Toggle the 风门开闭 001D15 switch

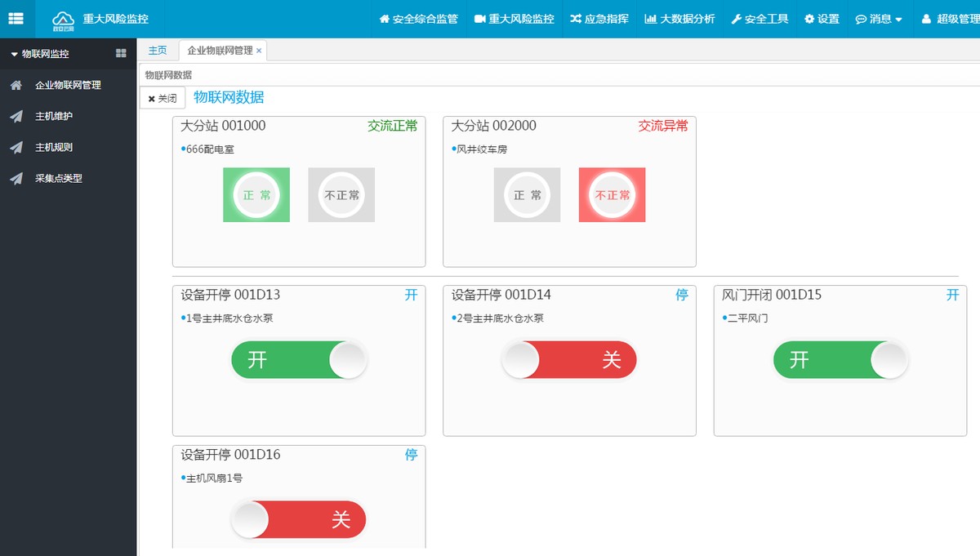coord(840,359)
